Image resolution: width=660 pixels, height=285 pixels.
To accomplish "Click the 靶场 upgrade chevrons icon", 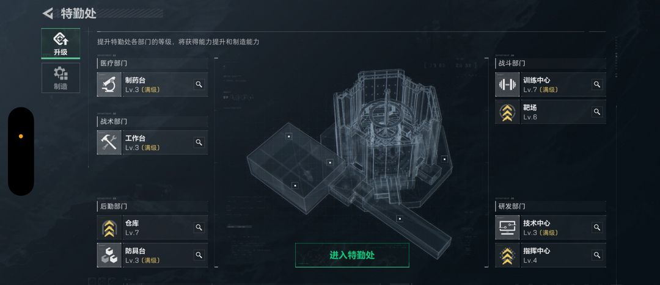I will 507,112.
